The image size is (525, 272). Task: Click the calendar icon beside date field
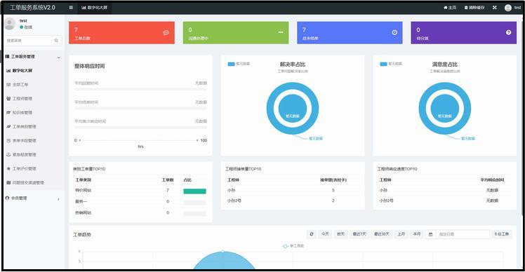point(430,234)
